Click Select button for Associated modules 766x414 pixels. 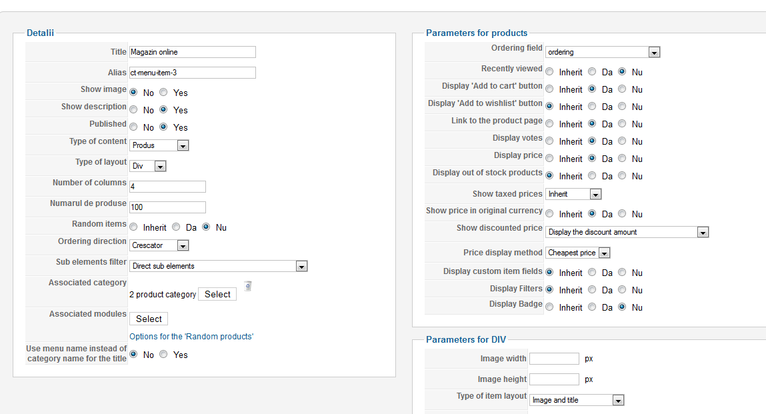pos(149,319)
